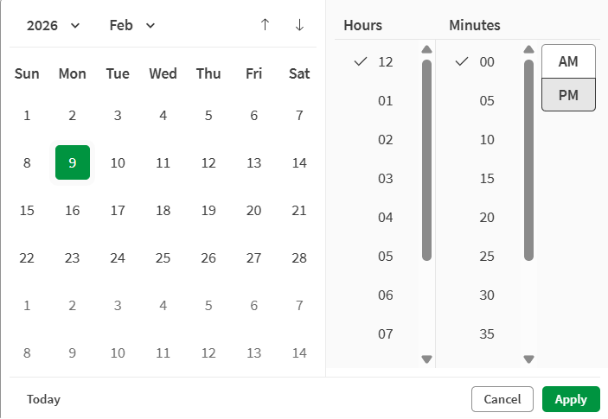This screenshot has width=608, height=419.
Task: Choose 30 in the Minutes list
Action: pyautogui.click(x=487, y=295)
